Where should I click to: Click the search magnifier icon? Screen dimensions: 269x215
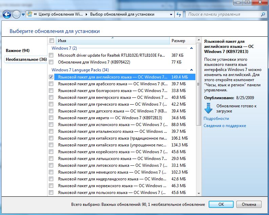point(263,14)
